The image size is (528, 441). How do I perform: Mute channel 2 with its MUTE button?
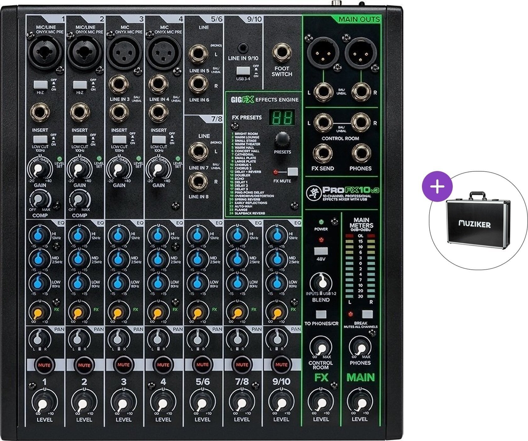click(84, 365)
